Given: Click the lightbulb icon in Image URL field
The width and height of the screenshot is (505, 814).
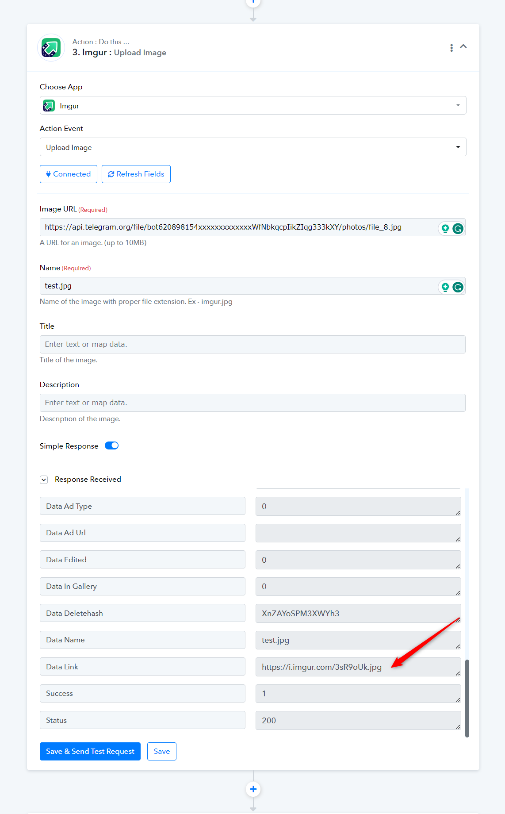Looking at the screenshot, I should point(445,228).
